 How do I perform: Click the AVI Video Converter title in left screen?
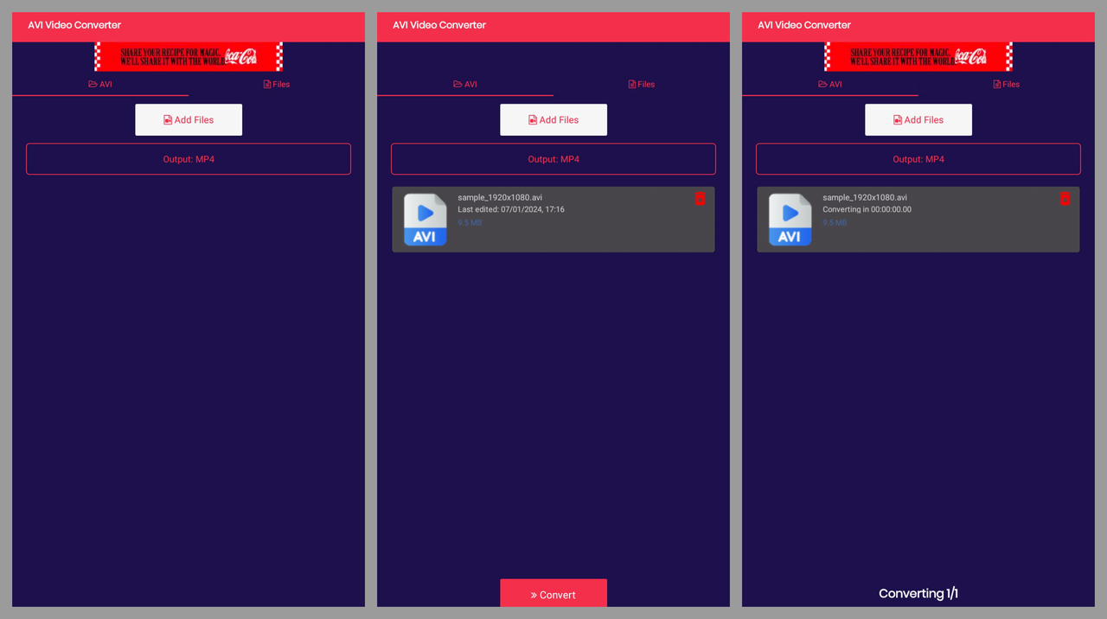click(74, 25)
